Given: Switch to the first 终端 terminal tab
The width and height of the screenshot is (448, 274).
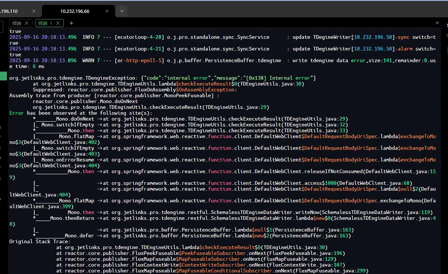Looking at the screenshot, I should 17,23.
